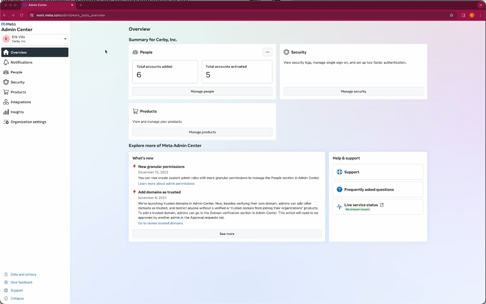This screenshot has height=304, width=486.
Task: Click the Integrations shapes icon in sidebar
Action: coord(6,102)
